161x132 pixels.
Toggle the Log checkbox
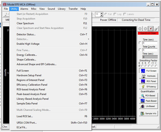115,14
